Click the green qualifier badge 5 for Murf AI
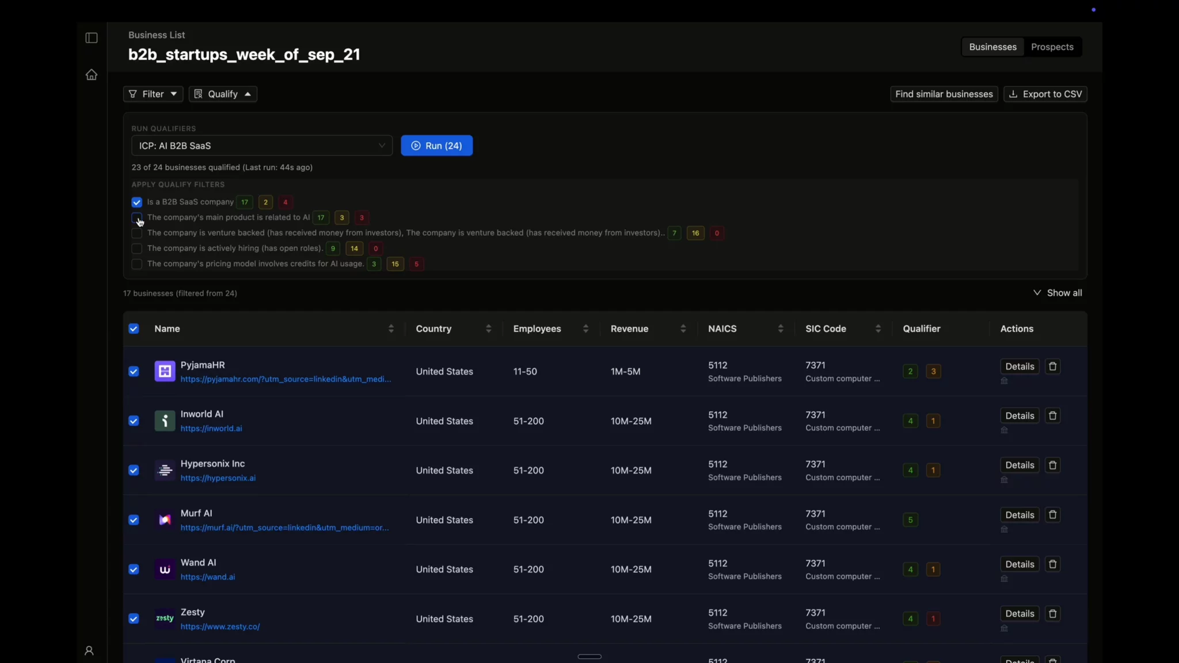Image resolution: width=1179 pixels, height=663 pixels. [910, 520]
